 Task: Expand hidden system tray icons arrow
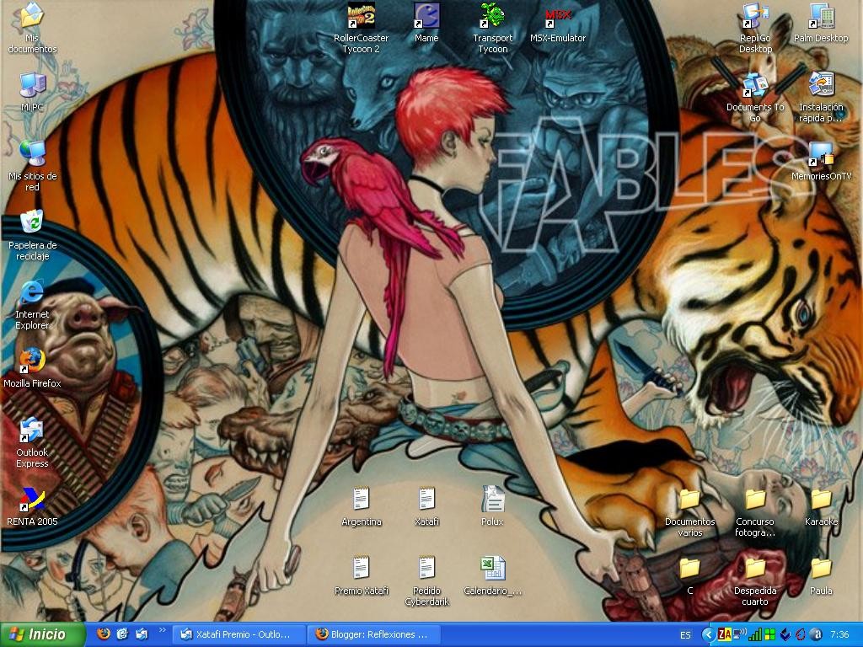coord(709,635)
